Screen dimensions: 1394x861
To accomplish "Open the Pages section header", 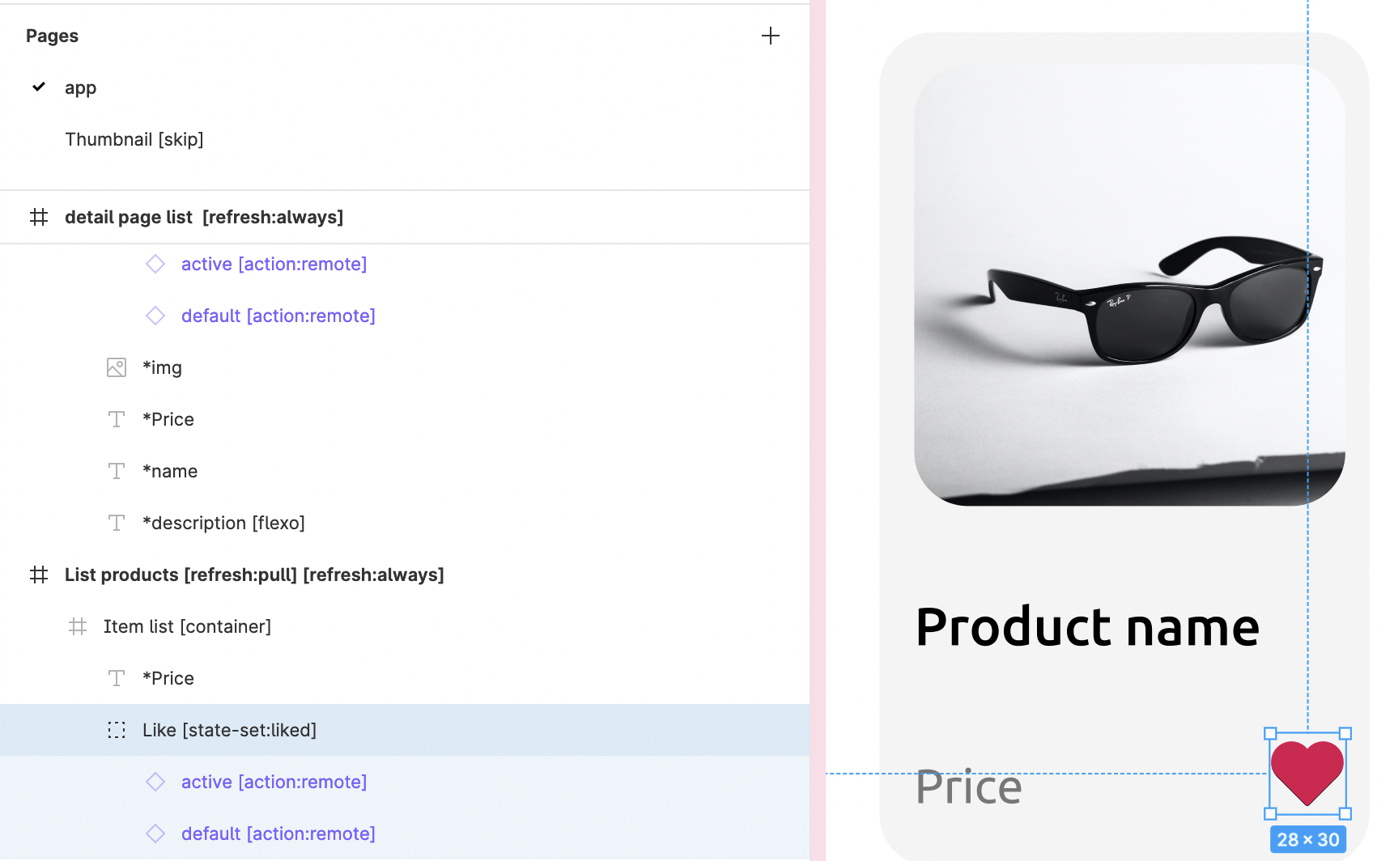I will click(52, 36).
